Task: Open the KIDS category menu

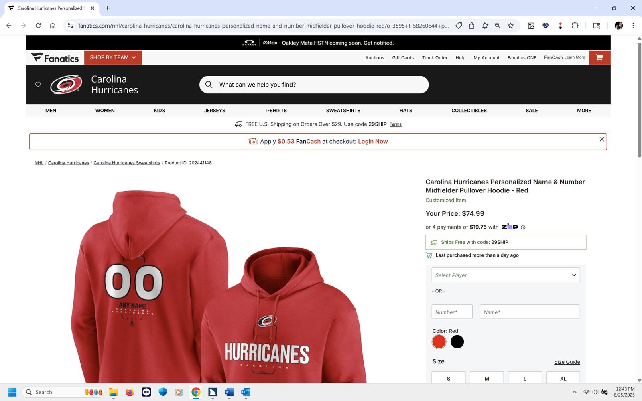Action: coord(159,111)
